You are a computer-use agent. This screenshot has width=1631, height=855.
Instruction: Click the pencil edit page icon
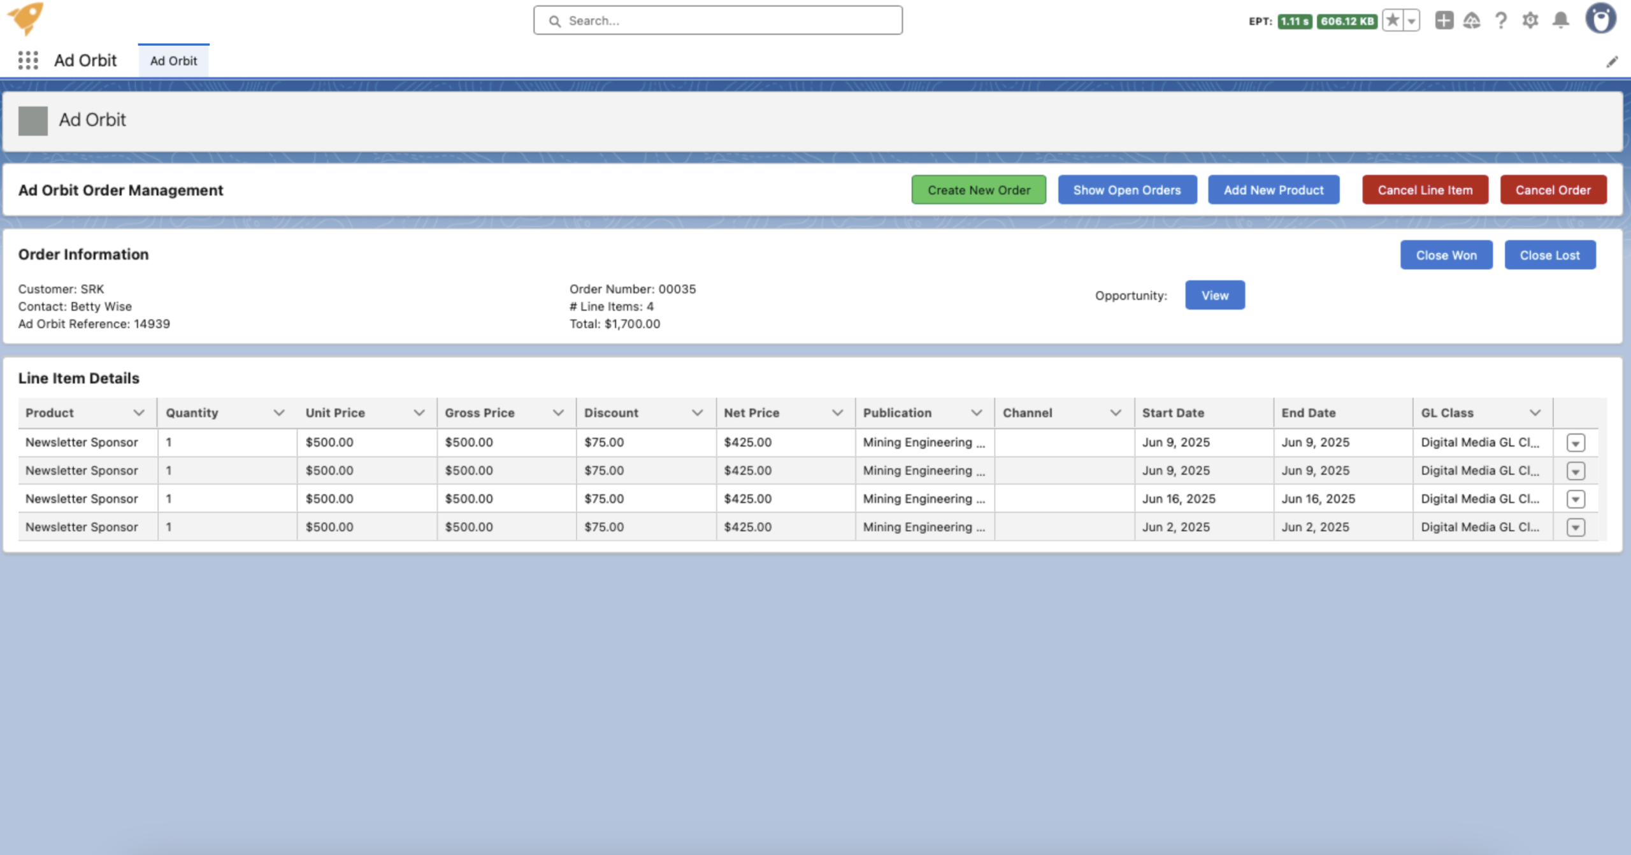pos(1612,62)
